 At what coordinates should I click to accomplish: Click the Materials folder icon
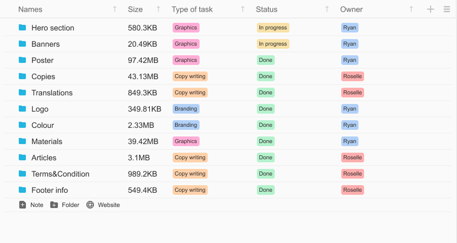22,141
